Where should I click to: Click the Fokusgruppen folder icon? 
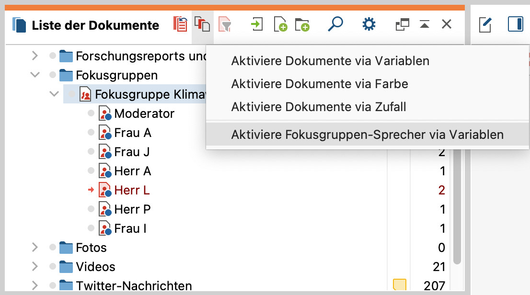tap(66, 75)
